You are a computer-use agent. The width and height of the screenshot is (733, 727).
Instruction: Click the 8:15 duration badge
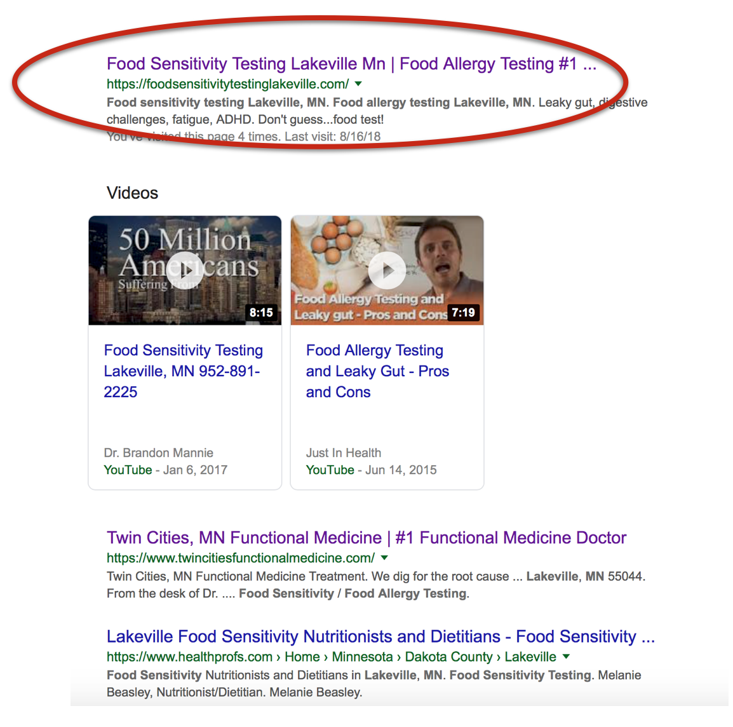(261, 313)
